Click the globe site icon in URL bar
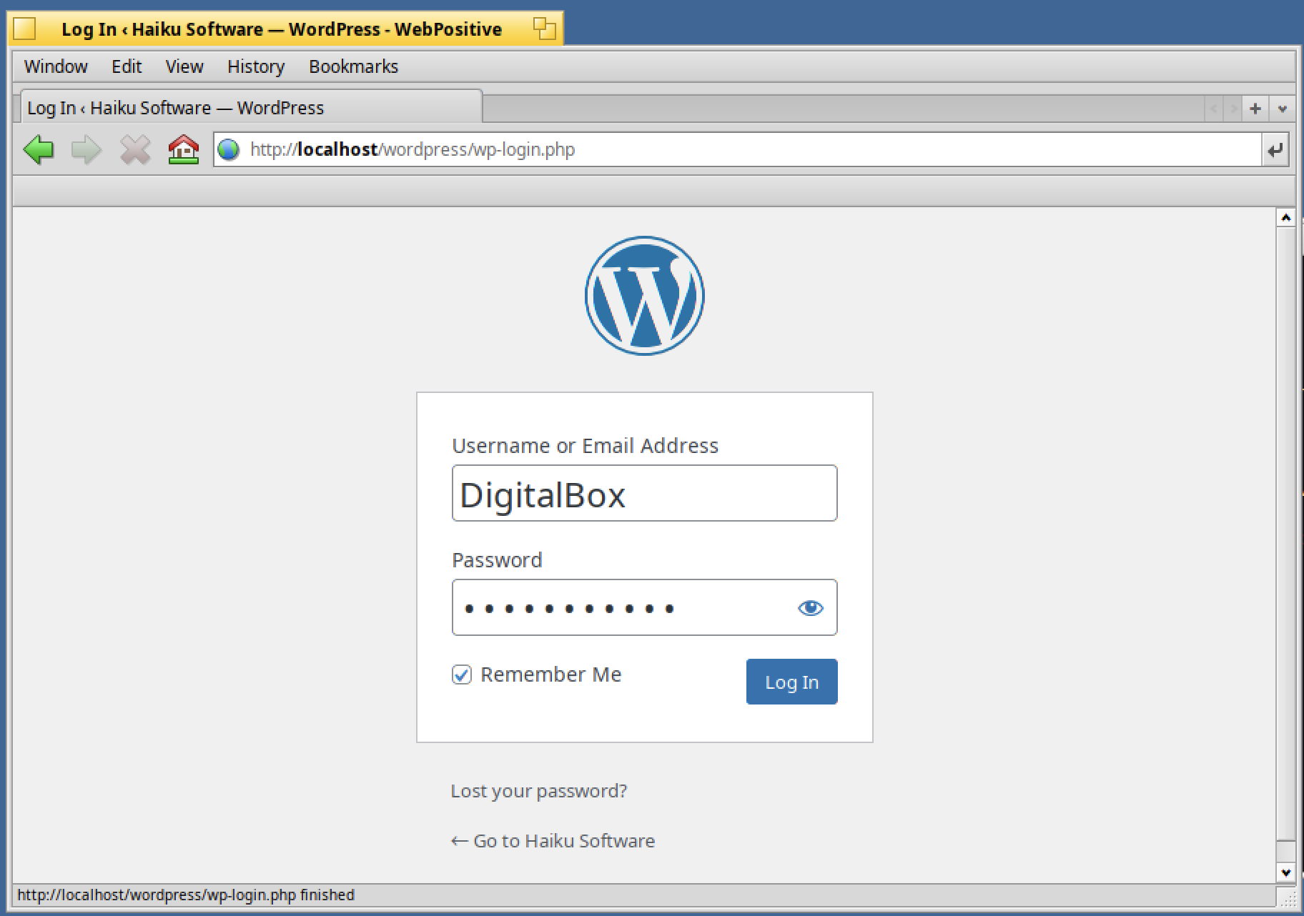Image resolution: width=1304 pixels, height=916 pixels. coord(229,150)
